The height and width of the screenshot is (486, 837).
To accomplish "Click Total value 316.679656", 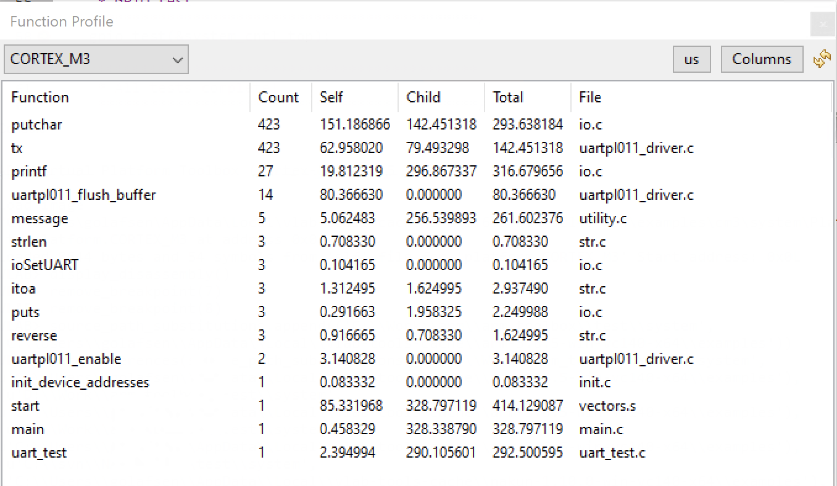I will point(528,171).
